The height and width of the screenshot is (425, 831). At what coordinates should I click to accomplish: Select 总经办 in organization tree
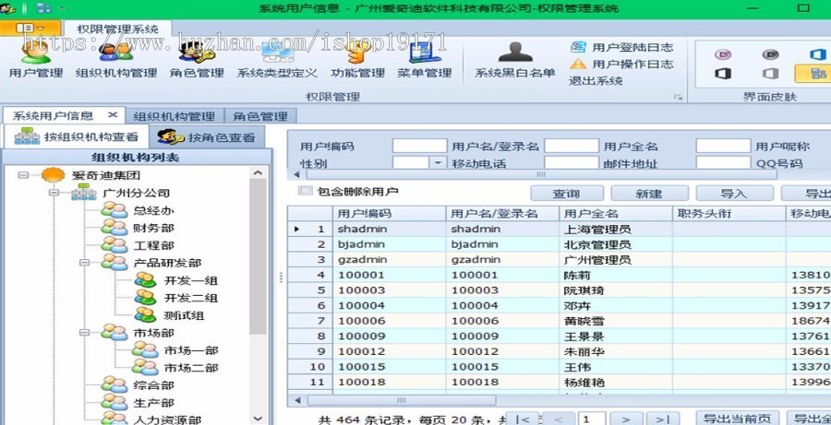tap(153, 210)
